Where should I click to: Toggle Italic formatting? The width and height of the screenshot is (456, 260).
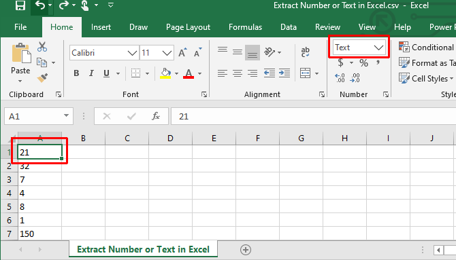click(91, 73)
